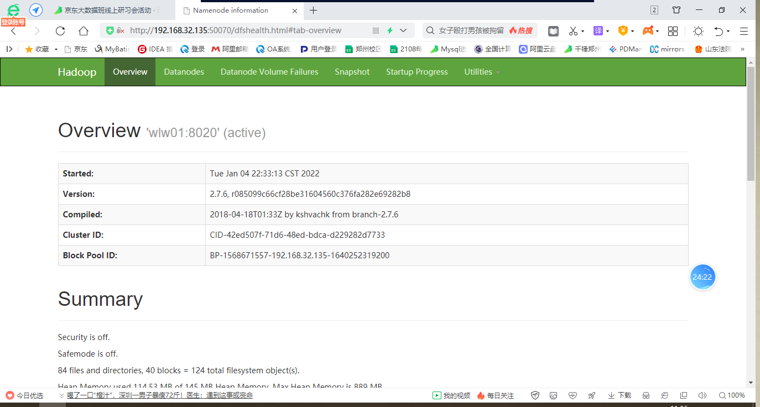Image resolution: width=760 pixels, height=407 pixels.
Task: Click the status bar image icon
Action: tap(554, 395)
